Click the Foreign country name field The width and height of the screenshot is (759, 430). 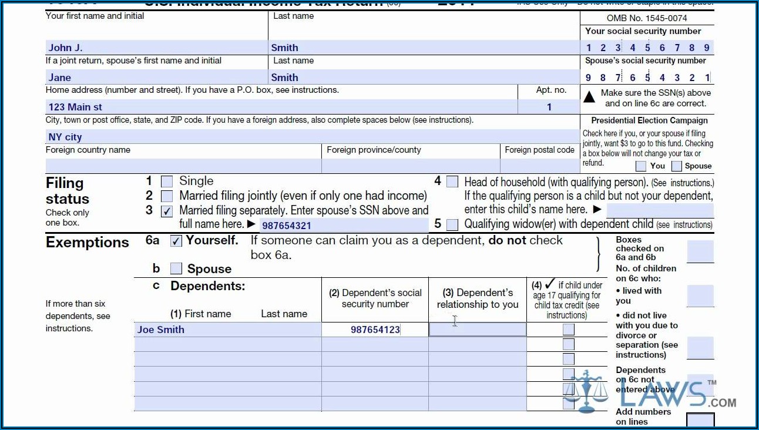(183, 166)
